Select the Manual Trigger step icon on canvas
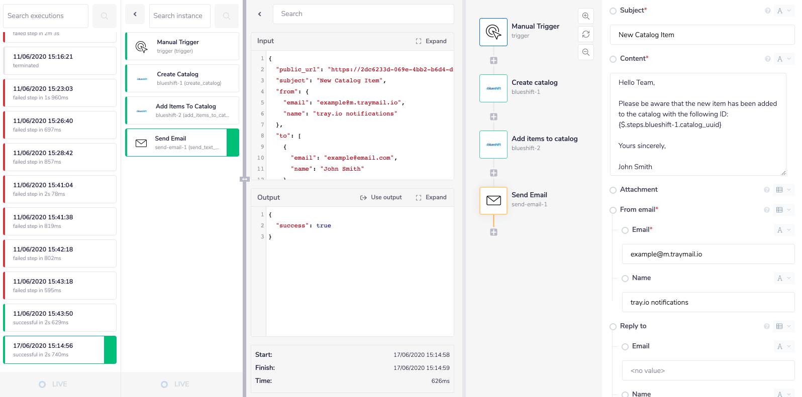 pos(493,32)
